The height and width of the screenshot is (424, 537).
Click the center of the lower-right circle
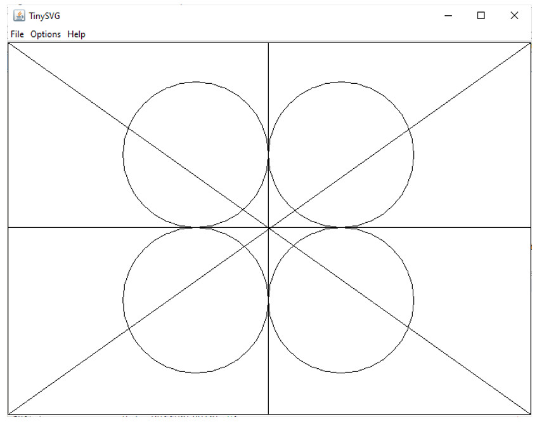tap(341, 300)
